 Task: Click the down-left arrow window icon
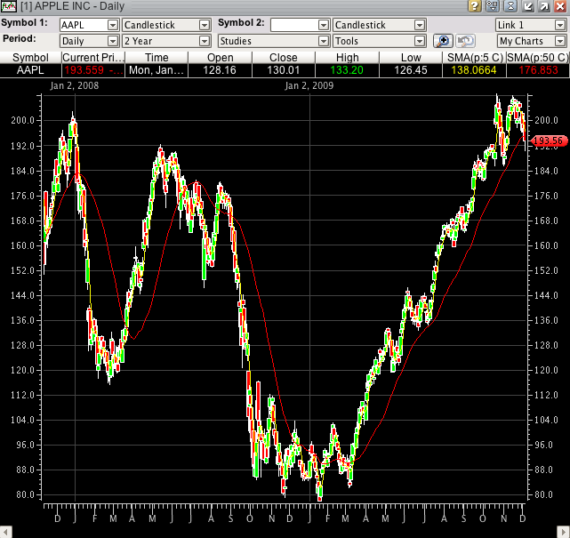click(527, 6)
